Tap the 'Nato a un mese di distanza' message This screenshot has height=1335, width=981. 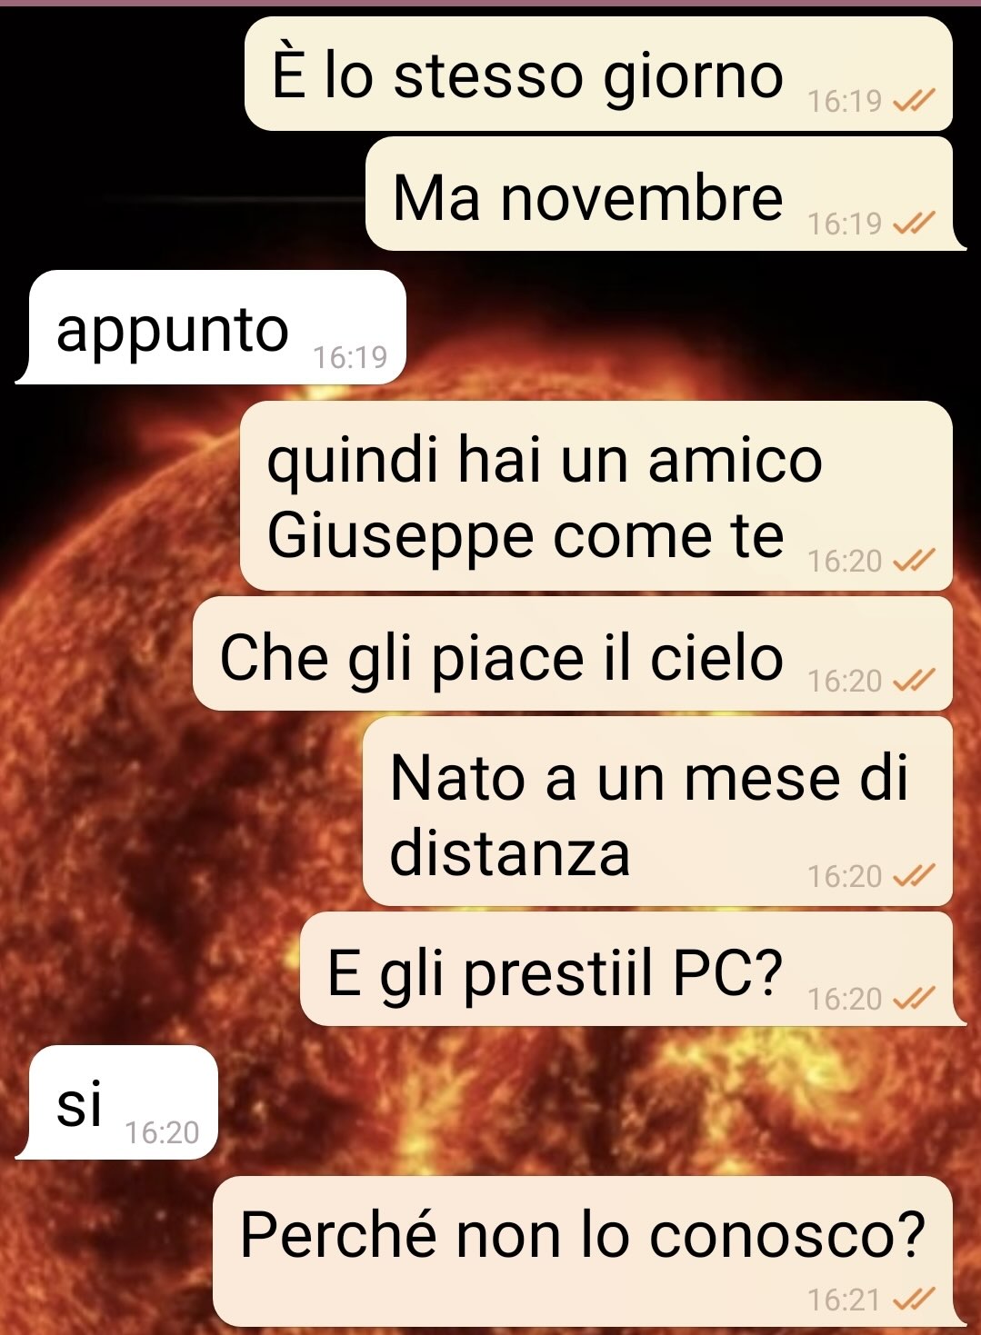[x=657, y=812]
